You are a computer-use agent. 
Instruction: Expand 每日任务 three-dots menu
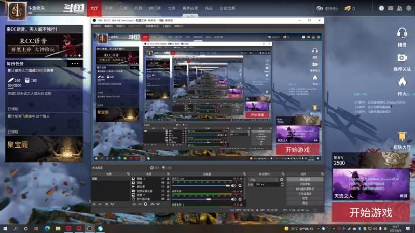(x=75, y=63)
